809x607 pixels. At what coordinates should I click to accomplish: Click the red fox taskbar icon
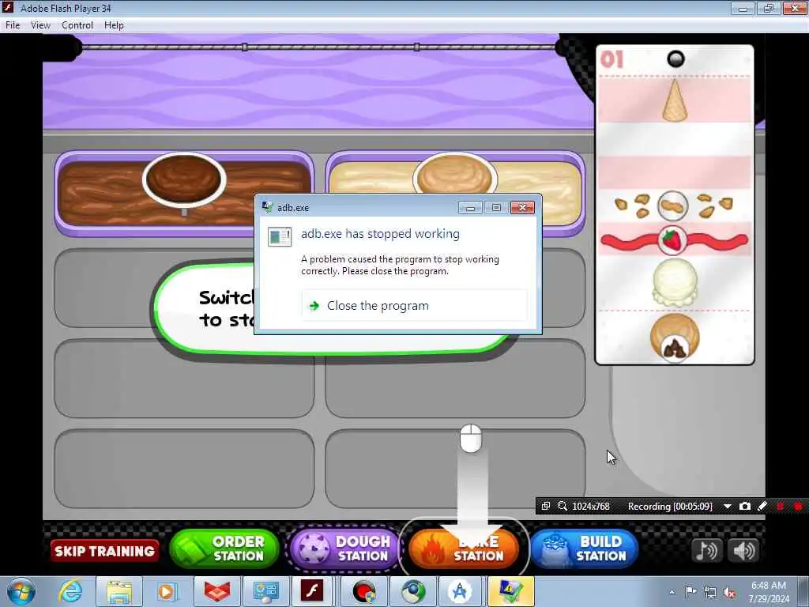point(217,591)
